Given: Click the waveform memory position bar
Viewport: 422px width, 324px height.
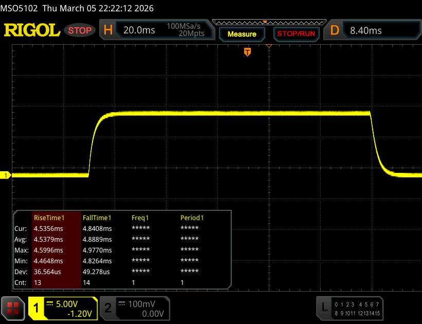Looking at the screenshot, I should point(268,22).
